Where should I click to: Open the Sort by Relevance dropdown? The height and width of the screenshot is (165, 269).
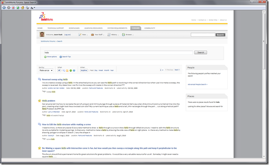[46, 70]
